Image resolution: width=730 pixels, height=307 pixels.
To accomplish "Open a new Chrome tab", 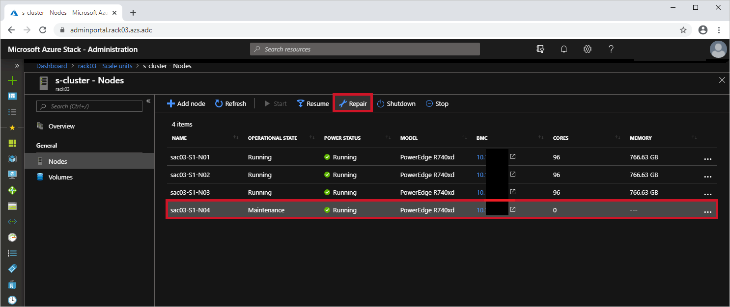I will 133,13.
